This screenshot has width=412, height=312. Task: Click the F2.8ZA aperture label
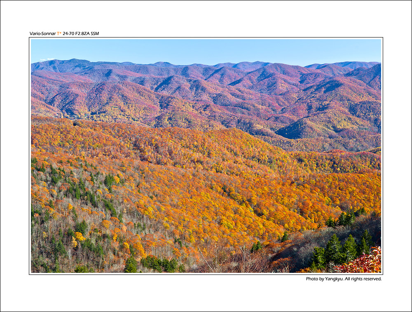coord(82,33)
